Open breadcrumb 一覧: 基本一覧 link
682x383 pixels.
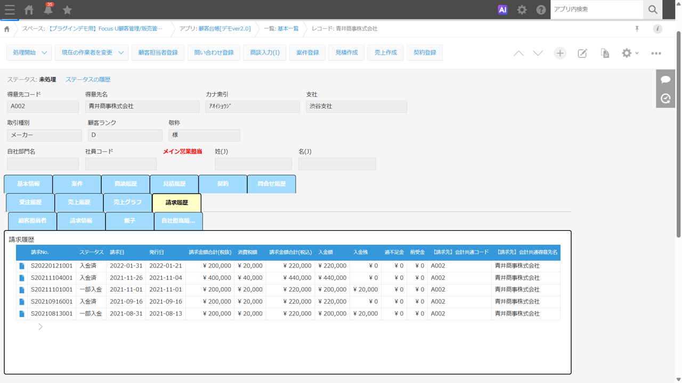click(x=288, y=29)
